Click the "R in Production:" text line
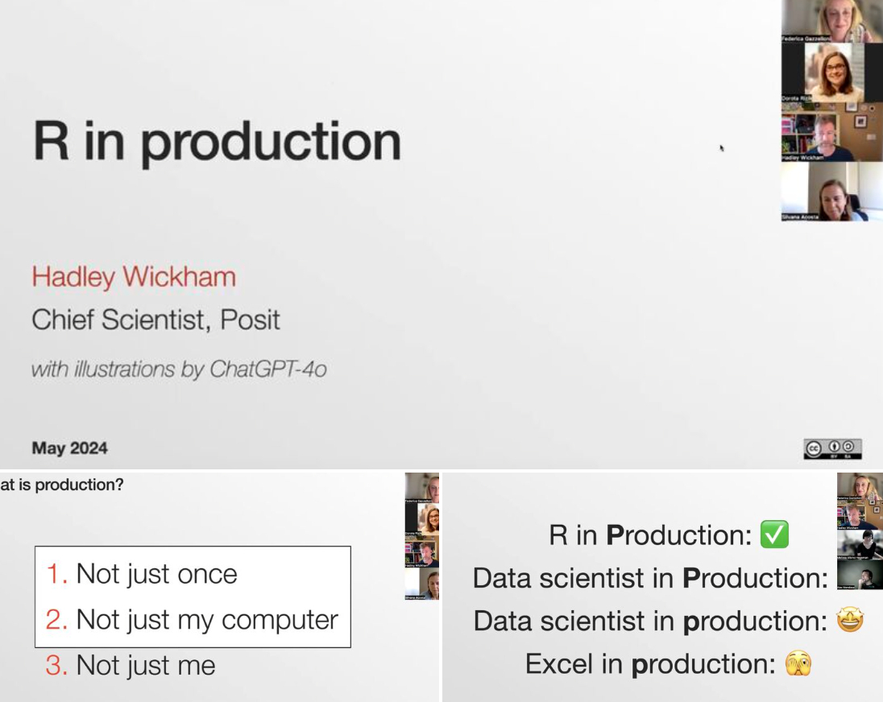Image resolution: width=883 pixels, height=702 pixels. [x=650, y=535]
